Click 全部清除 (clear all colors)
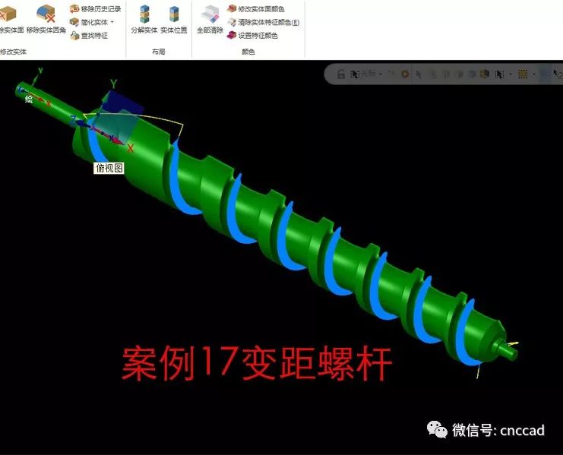The image size is (563, 455). pos(210,20)
